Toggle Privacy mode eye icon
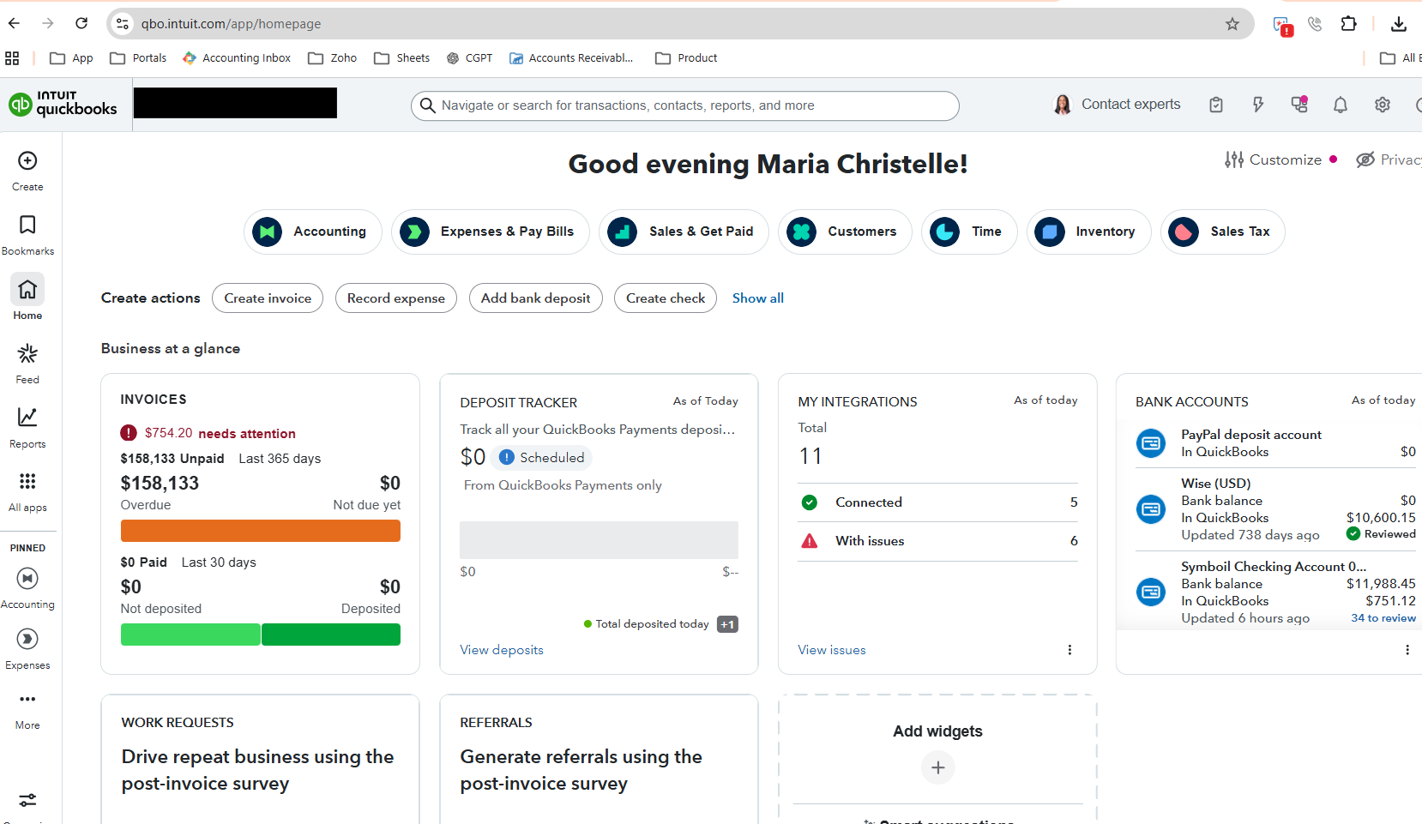 1365,159
